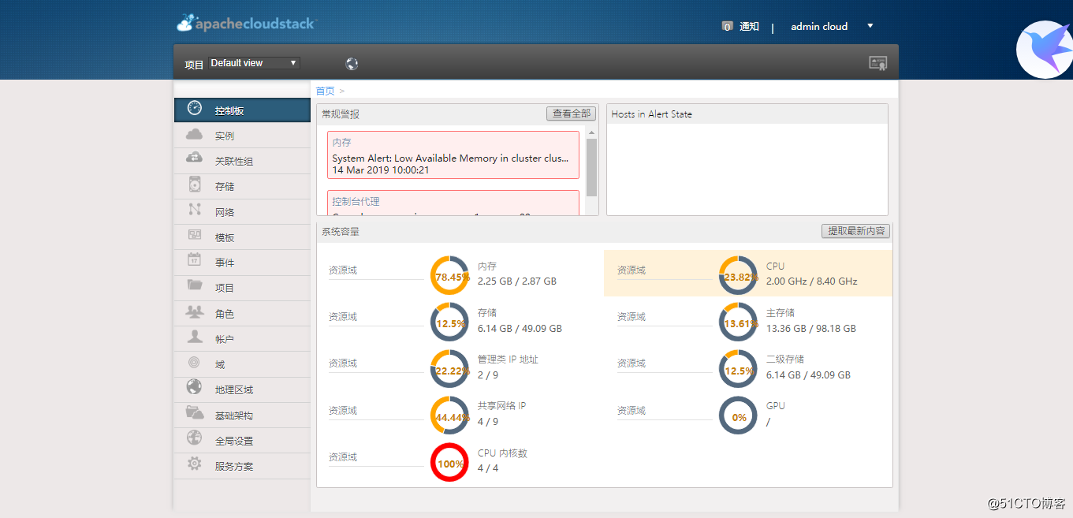Open the 内存 low memory alert
The height and width of the screenshot is (518, 1073).
click(453, 155)
